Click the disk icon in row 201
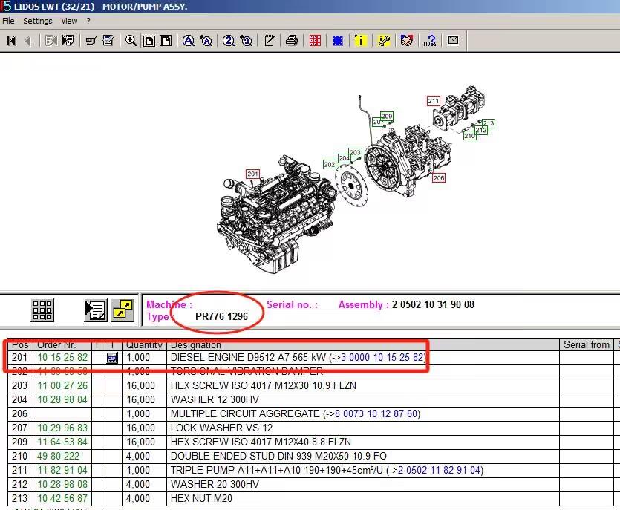The height and width of the screenshot is (510, 620). (112, 358)
